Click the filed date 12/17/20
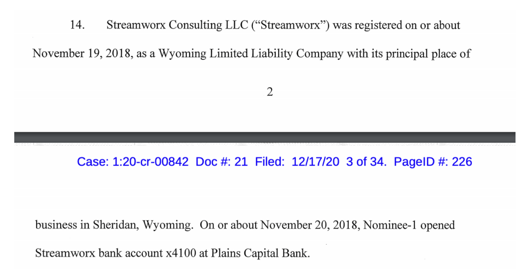The width and height of the screenshot is (528, 275). [x=315, y=162]
